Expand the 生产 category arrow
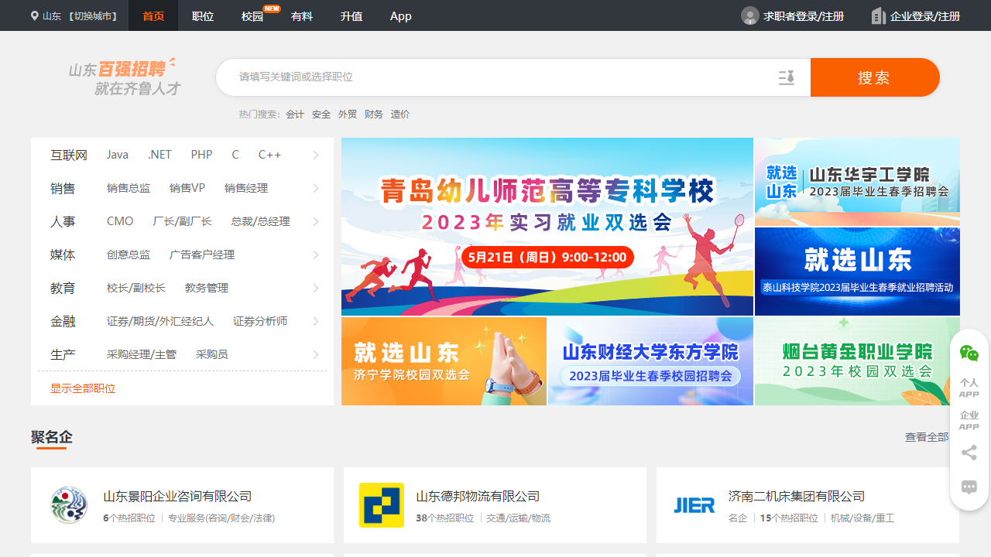 [316, 355]
